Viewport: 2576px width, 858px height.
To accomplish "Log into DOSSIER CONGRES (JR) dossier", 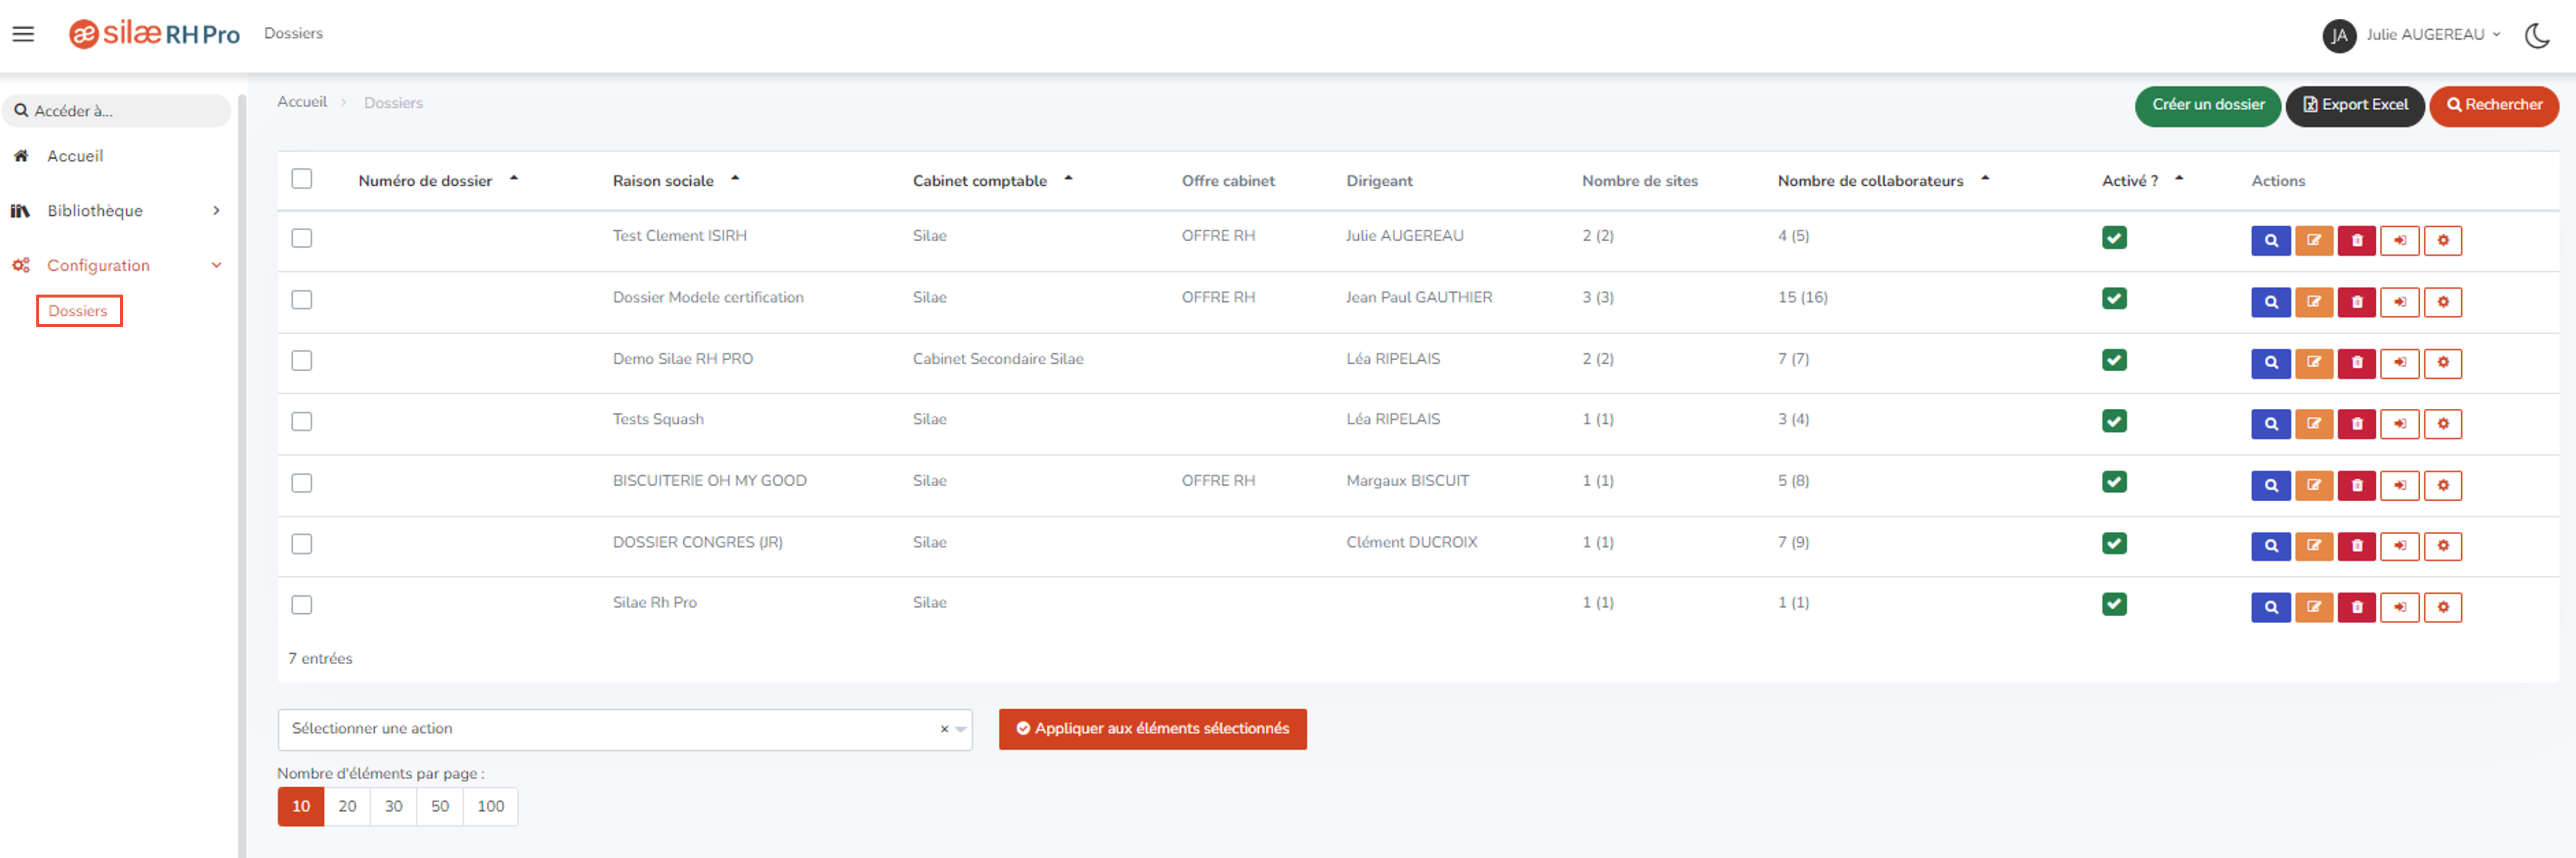I will (2399, 546).
